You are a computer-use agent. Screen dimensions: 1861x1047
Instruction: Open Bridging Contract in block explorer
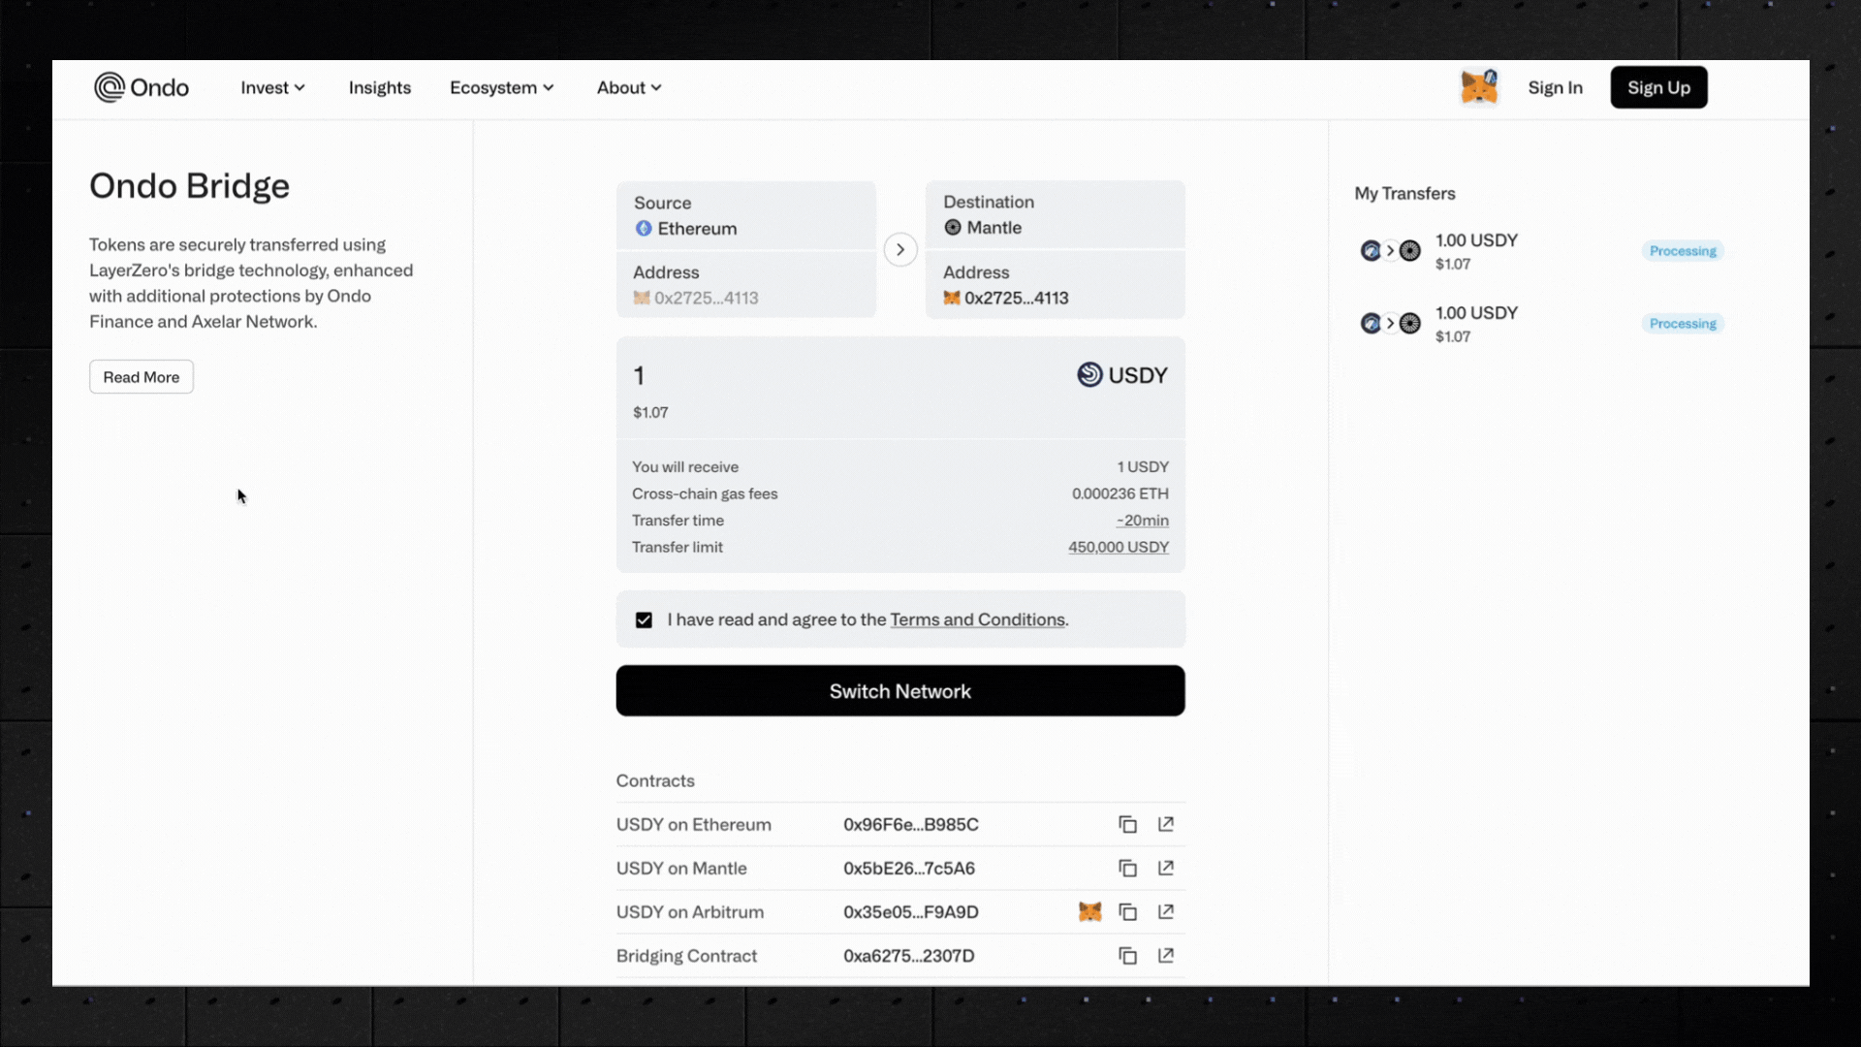click(1166, 956)
